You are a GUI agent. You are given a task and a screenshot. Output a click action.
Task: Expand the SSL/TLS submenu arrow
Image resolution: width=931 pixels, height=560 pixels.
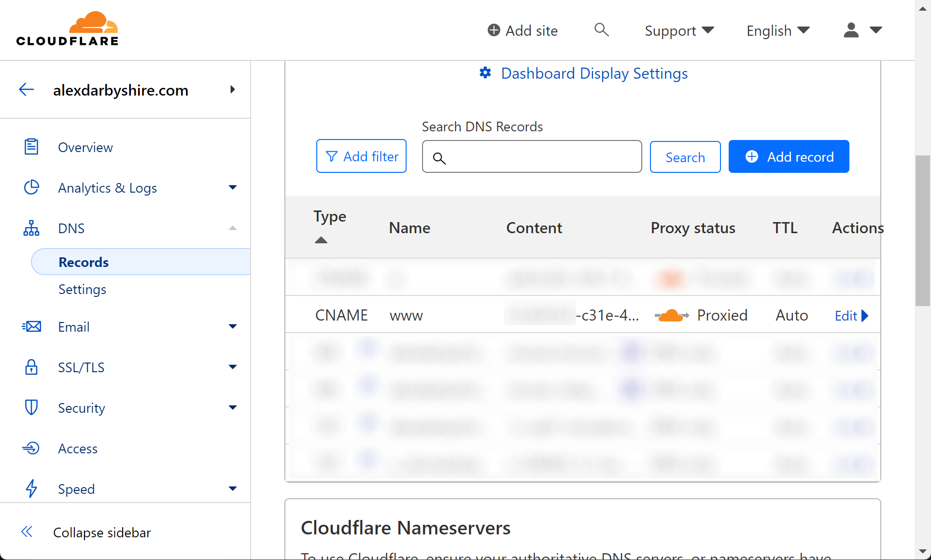[x=233, y=367]
